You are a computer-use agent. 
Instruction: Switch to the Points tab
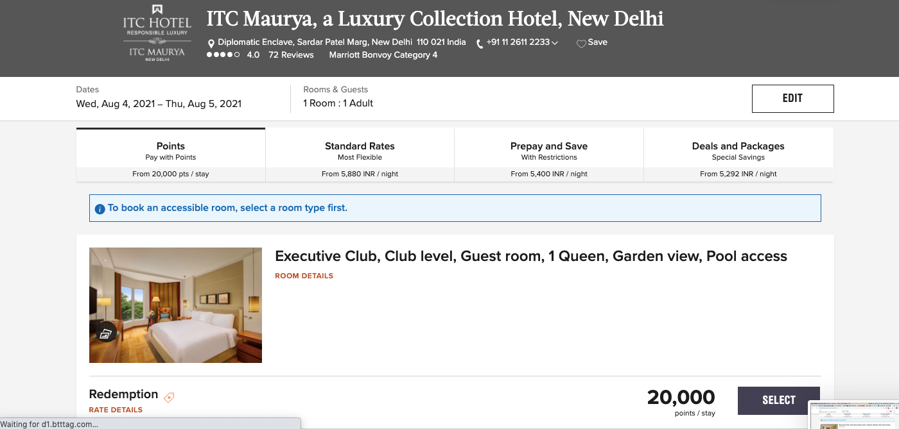pyautogui.click(x=171, y=155)
